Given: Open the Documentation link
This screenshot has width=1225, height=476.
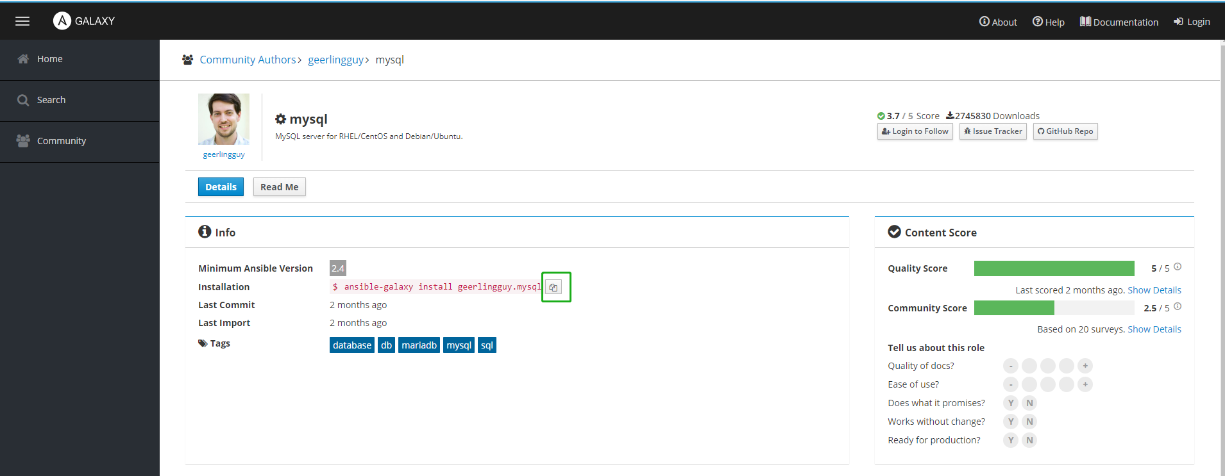Looking at the screenshot, I should [1119, 22].
